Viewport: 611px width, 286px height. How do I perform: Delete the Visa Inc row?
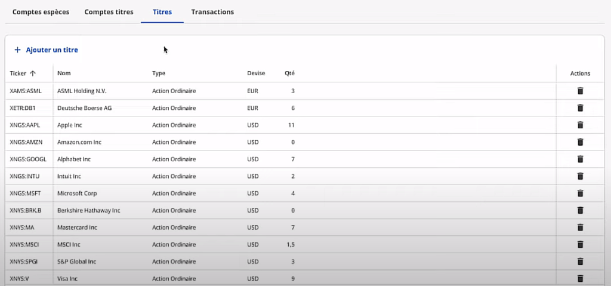click(x=580, y=279)
